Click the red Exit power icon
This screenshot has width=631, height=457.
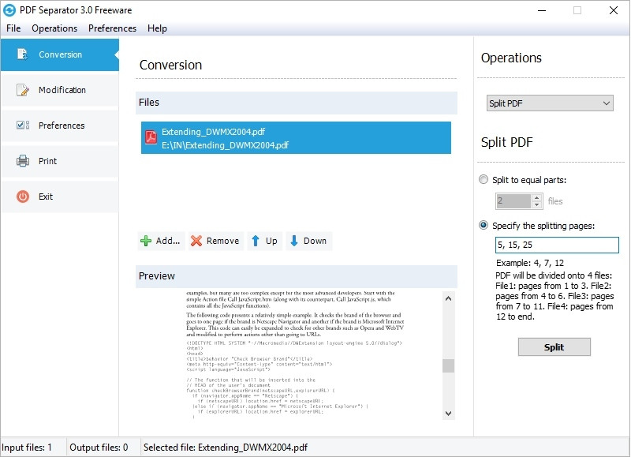coord(23,197)
